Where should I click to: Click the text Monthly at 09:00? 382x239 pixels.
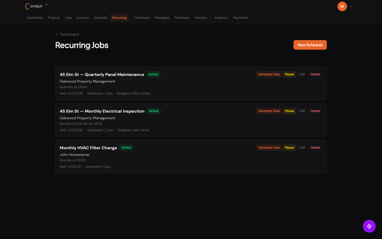[73, 160]
